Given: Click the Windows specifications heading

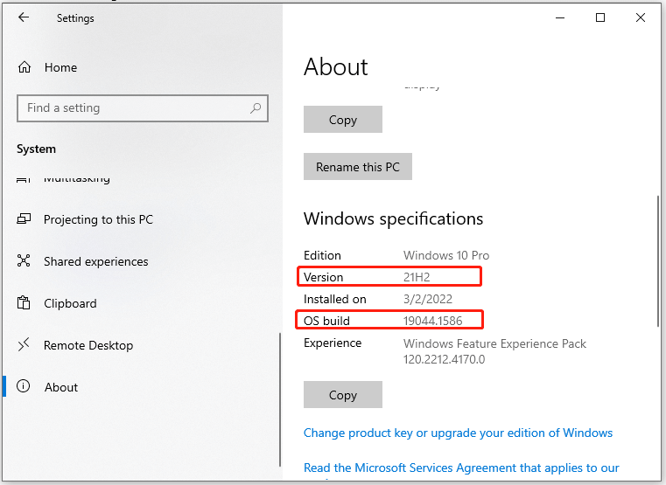Looking at the screenshot, I should pos(393,218).
